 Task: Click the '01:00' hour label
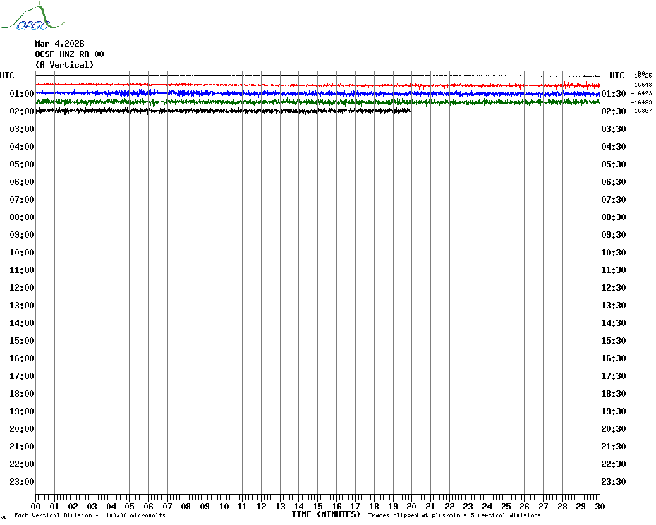[22, 93]
